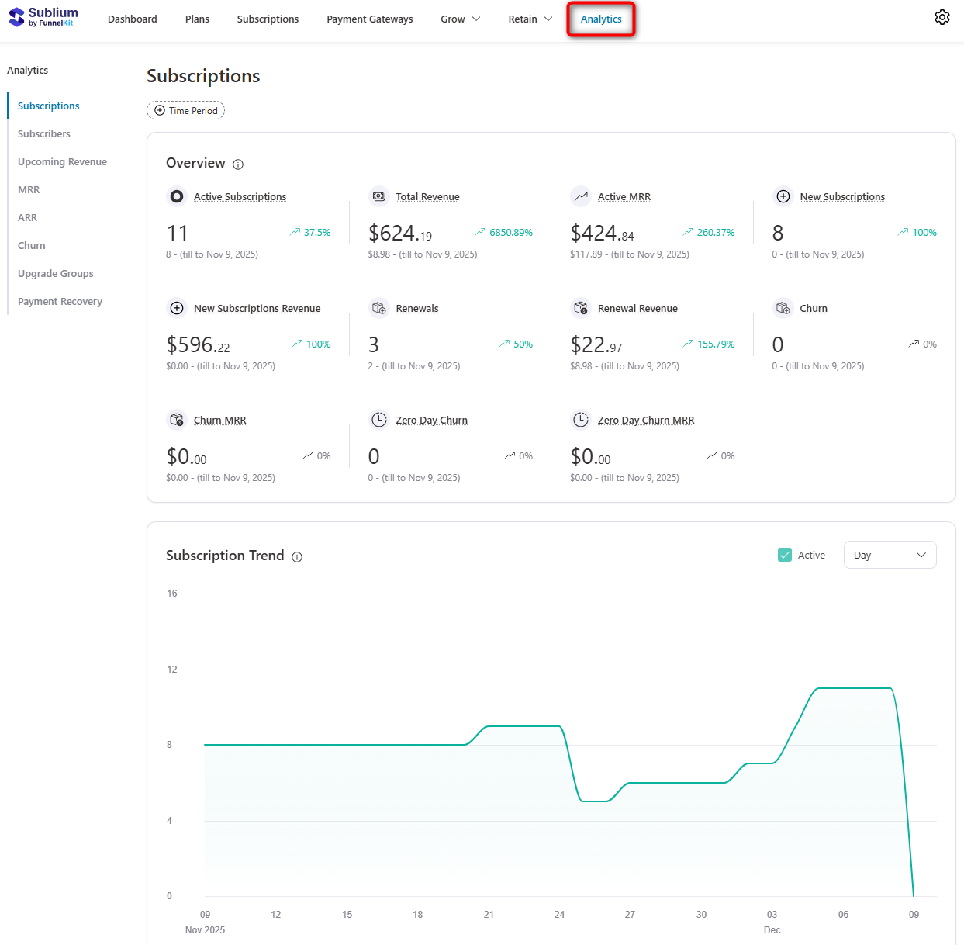Click the Sublium by FunnelKit logo
This screenshot has height=945, width=964.
click(44, 17)
